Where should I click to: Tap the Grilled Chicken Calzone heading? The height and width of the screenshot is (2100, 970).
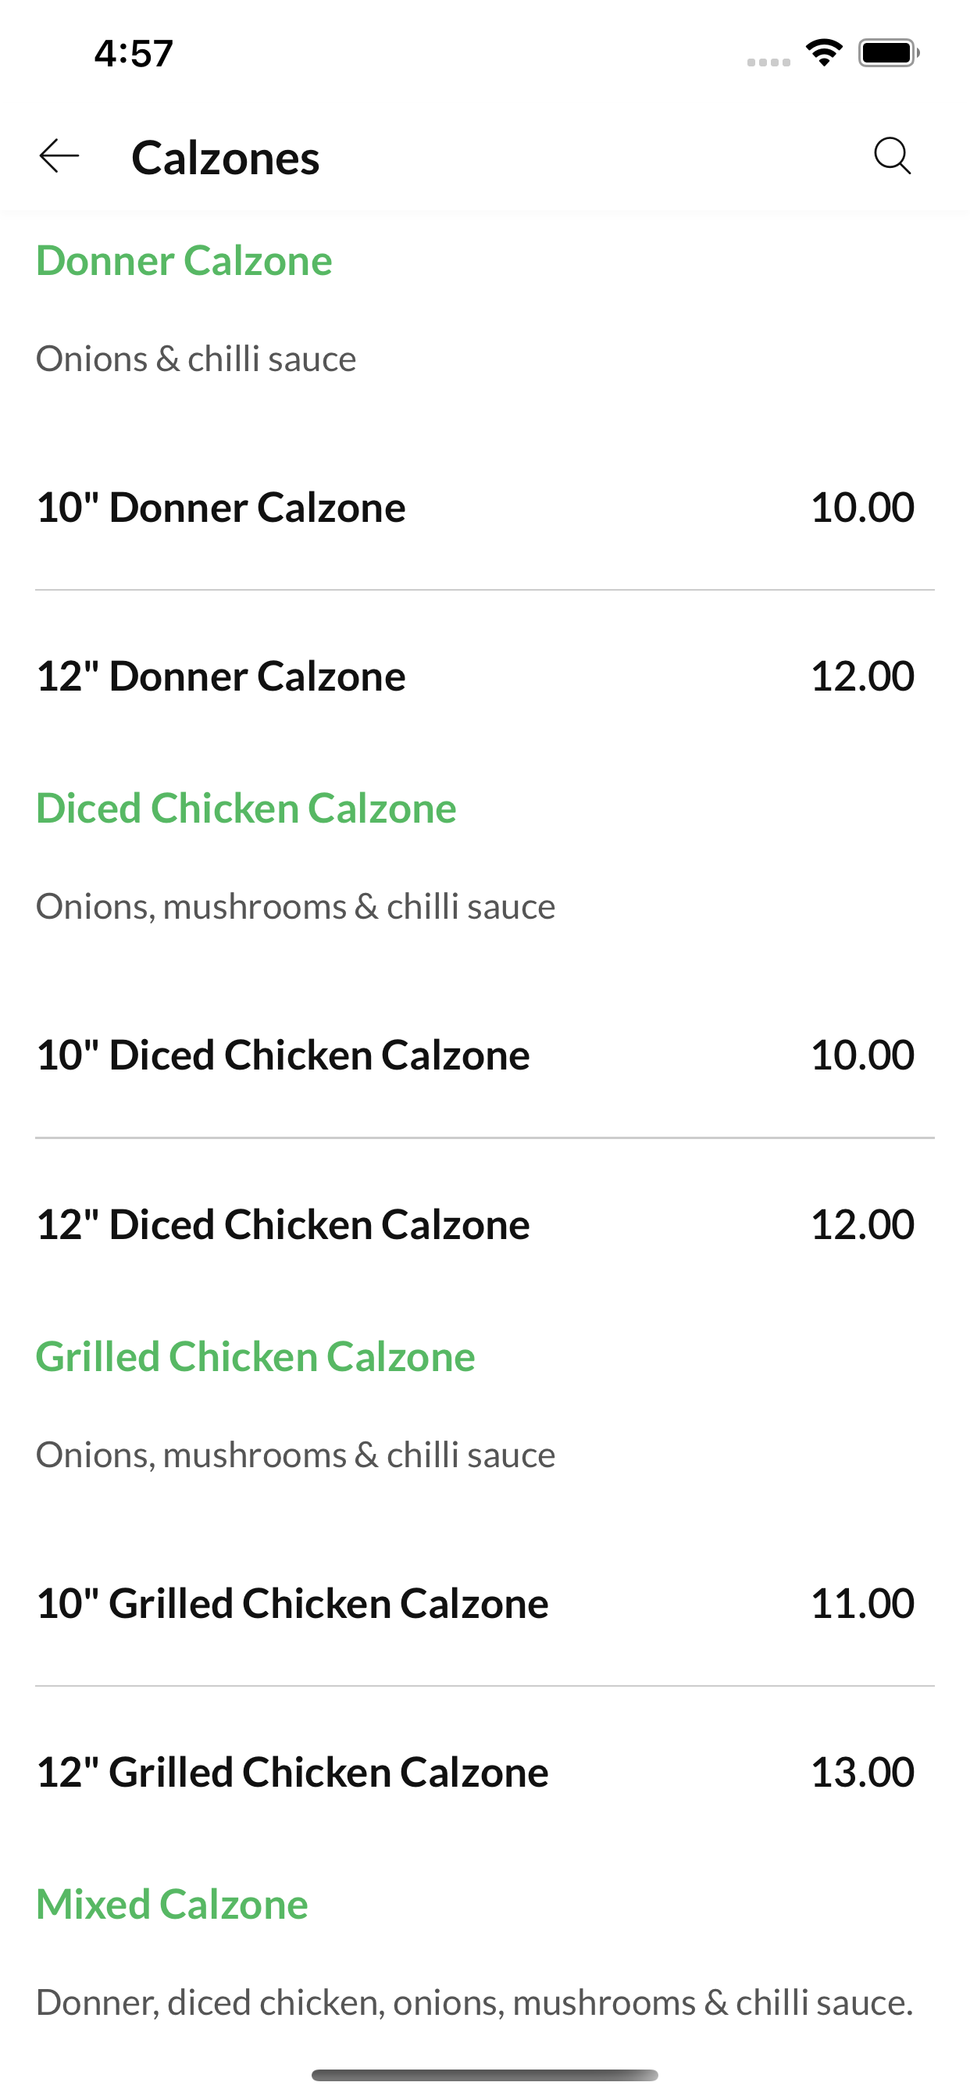255,1356
